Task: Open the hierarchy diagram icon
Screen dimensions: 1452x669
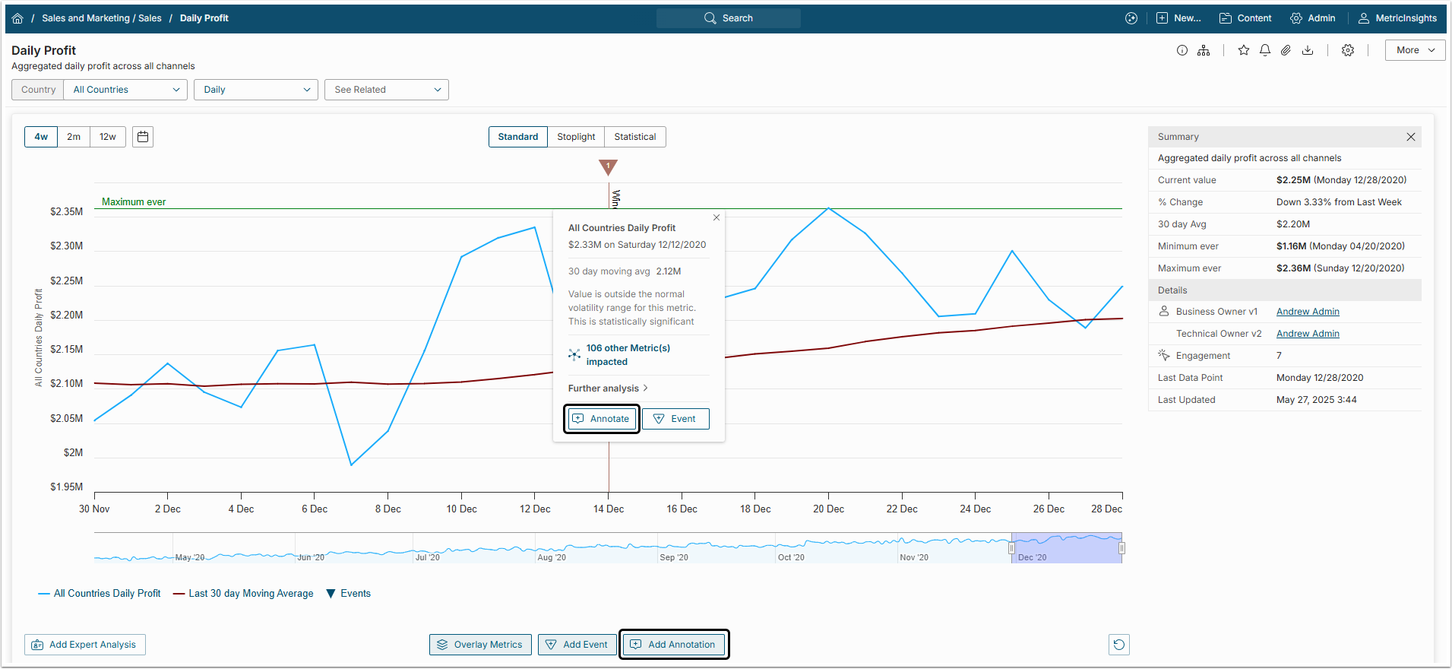Action: 1204,50
